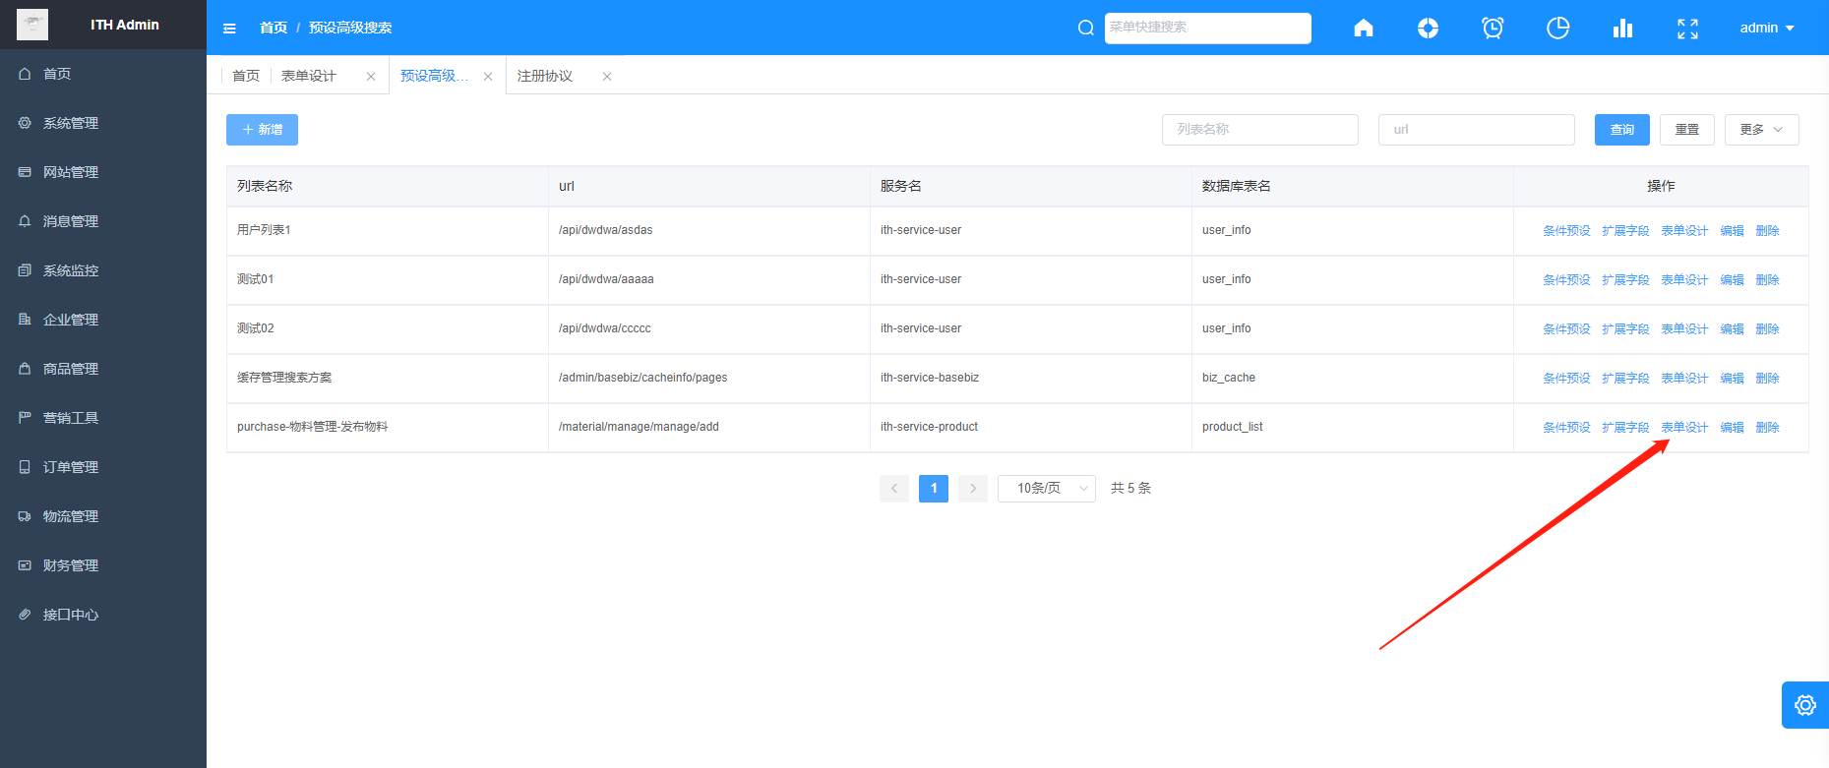This screenshot has width=1829, height=768.
Task: Focus the 列表名称 filter input
Action: (x=1259, y=130)
